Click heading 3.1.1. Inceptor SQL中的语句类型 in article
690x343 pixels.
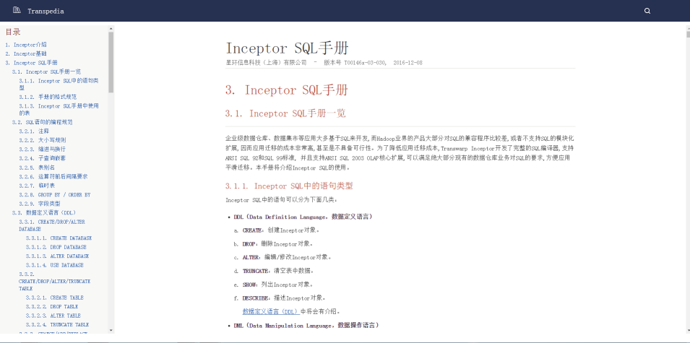pos(289,186)
